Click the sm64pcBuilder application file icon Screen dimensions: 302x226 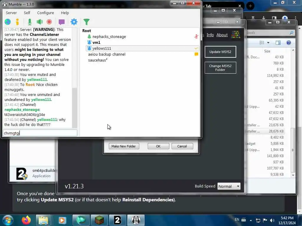pyautogui.click(x=22, y=174)
